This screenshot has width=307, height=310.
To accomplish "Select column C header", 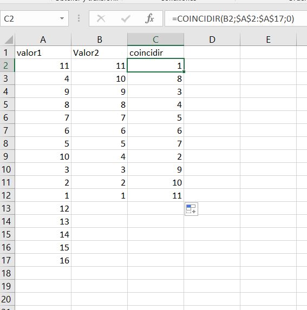I will [x=156, y=39].
